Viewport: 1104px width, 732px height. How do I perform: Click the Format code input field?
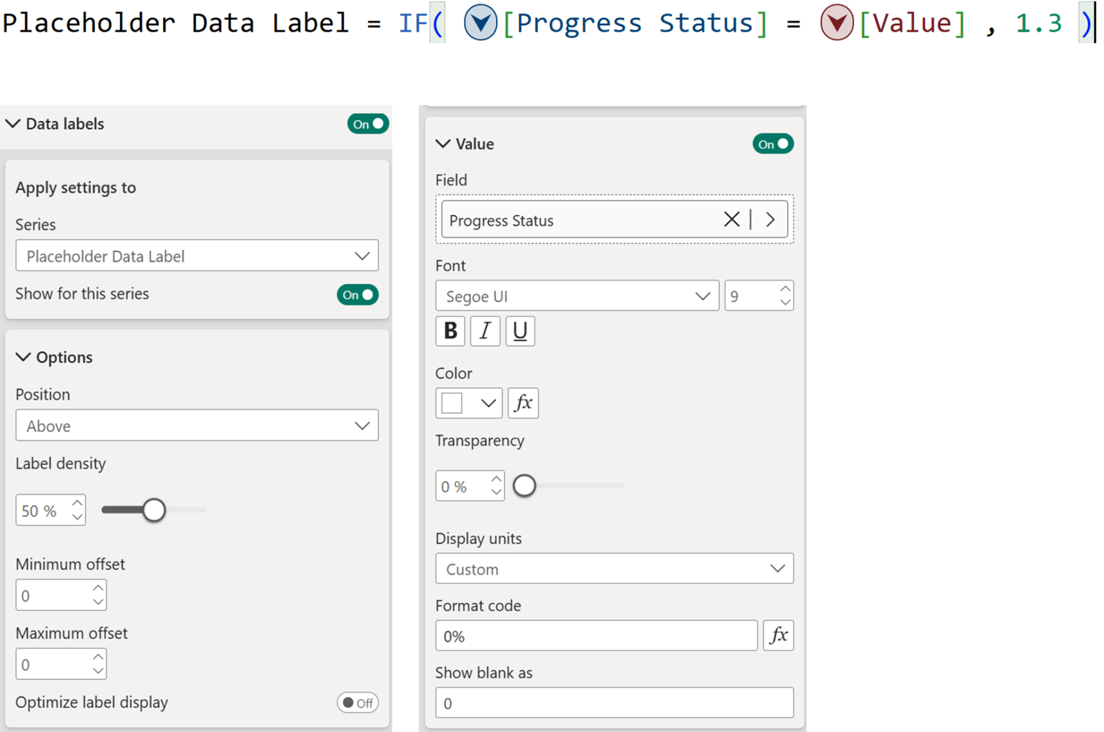(596, 636)
